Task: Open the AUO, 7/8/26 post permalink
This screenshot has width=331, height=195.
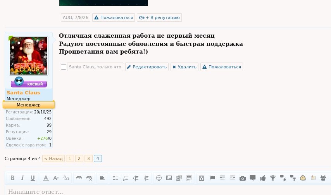Action: click(76, 17)
